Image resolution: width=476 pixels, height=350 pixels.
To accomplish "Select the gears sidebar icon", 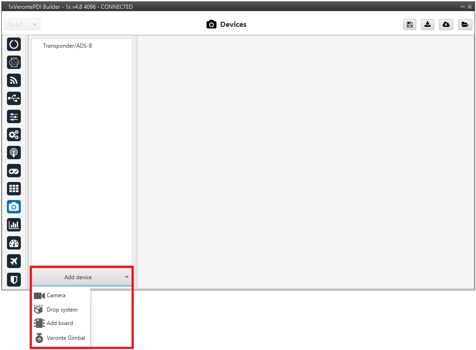I will (14, 135).
